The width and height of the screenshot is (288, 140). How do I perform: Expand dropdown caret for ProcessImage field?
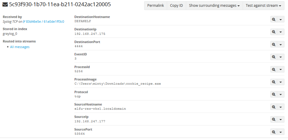coord(281,82)
